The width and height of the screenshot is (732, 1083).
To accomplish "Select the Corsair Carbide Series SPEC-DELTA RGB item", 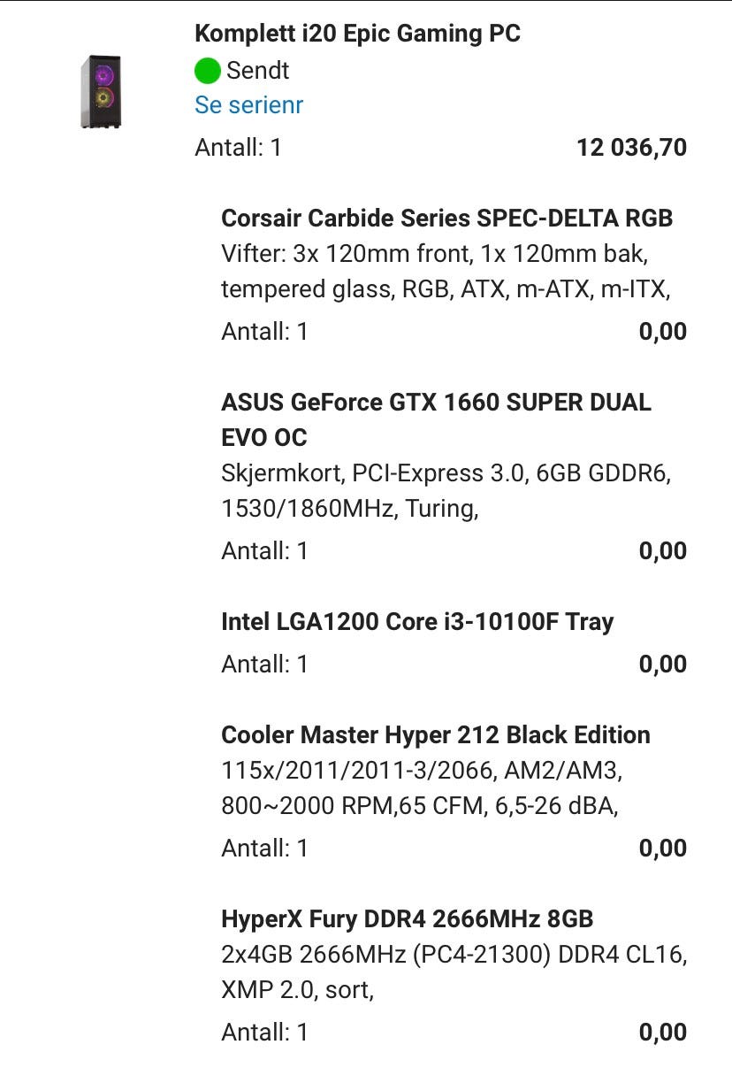I will pyautogui.click(x=446, y=219).
